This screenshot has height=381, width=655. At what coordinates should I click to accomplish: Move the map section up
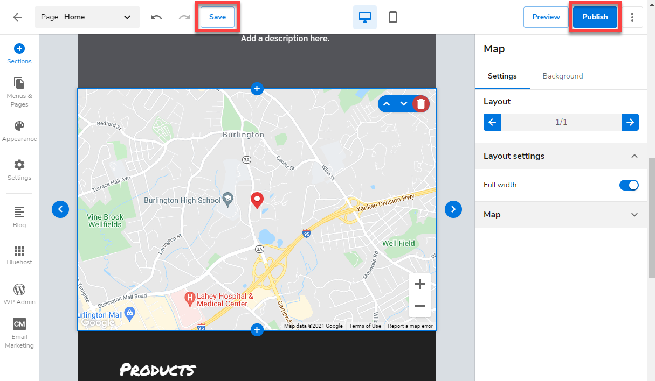tap(387, 104)
